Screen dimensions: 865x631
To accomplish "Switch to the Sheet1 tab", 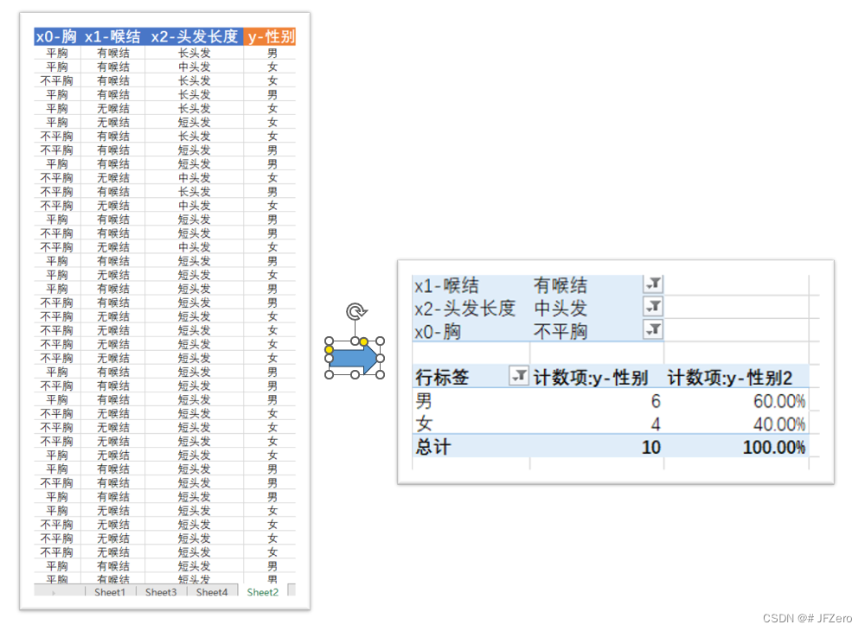I will tap(110, 592).
